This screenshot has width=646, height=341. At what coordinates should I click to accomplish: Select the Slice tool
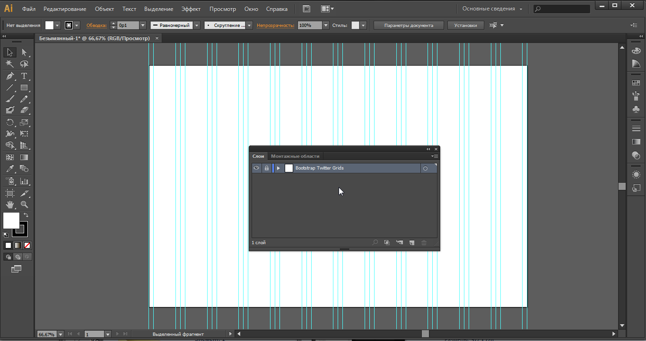pyautogui.click(x=24, y=193)
